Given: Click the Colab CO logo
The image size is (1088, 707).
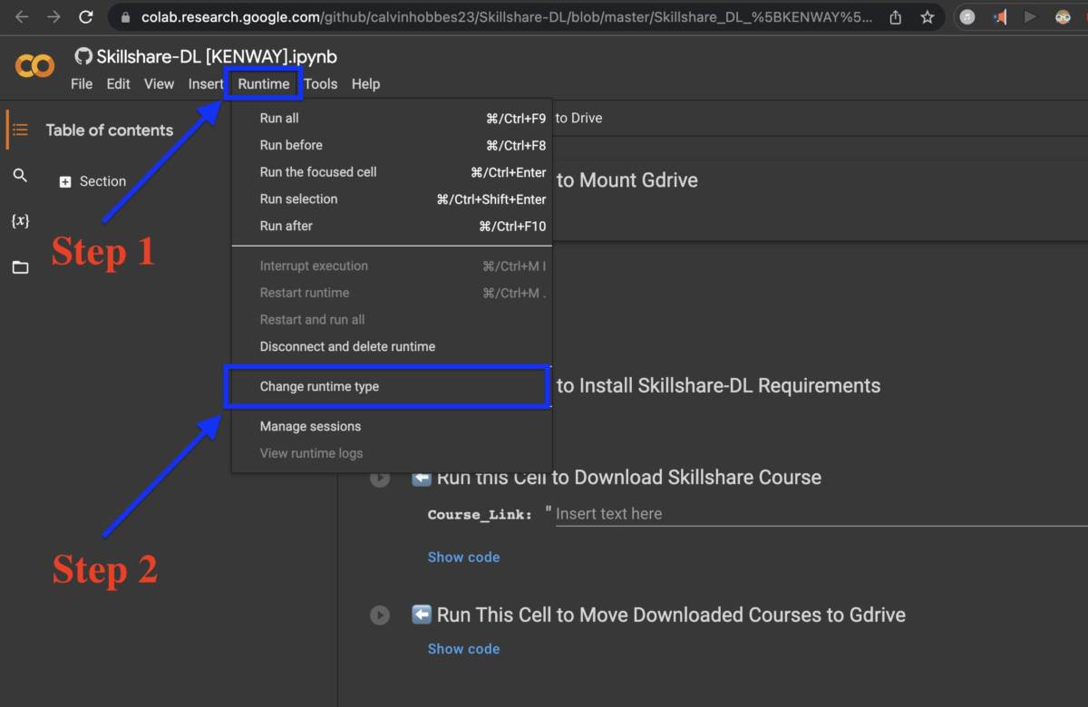Looking at the screenshot, I should (34, 65).
